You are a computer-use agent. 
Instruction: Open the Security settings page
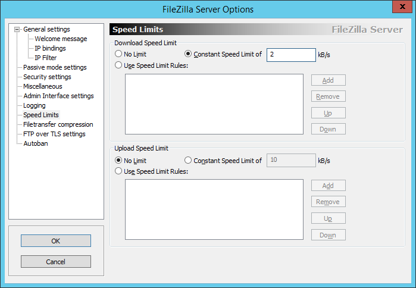tap(47, 77)
